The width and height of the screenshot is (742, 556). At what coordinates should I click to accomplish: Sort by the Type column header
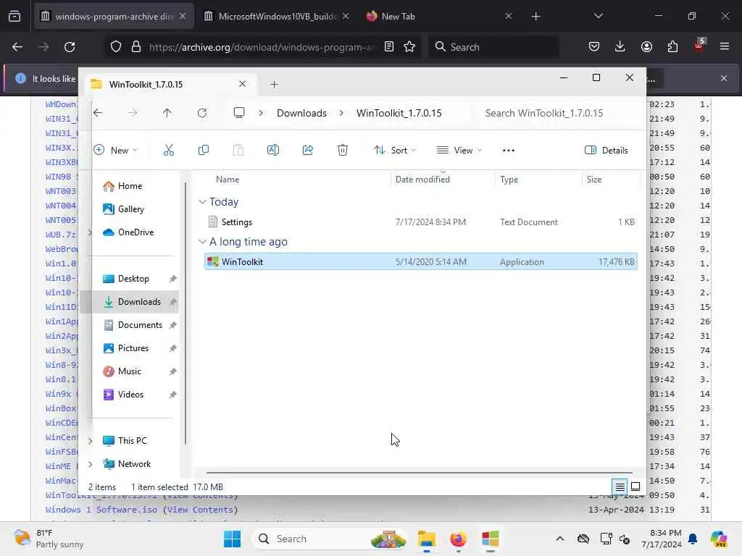(509, 180)
